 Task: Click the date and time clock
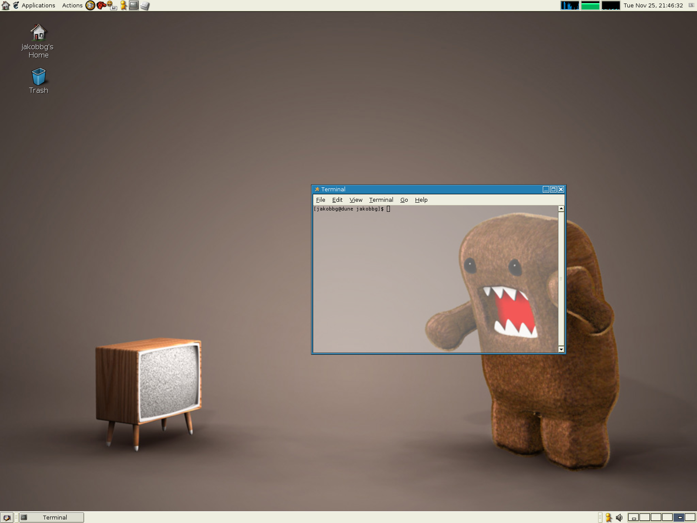point(653,5)
